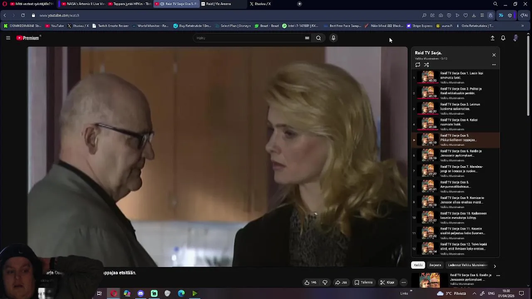Open the YouTube guide hamburger menu

coord(8,38)
